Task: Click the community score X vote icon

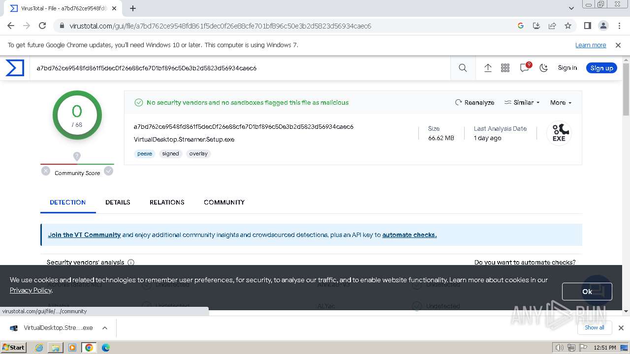Action: [x=46, y=171]
